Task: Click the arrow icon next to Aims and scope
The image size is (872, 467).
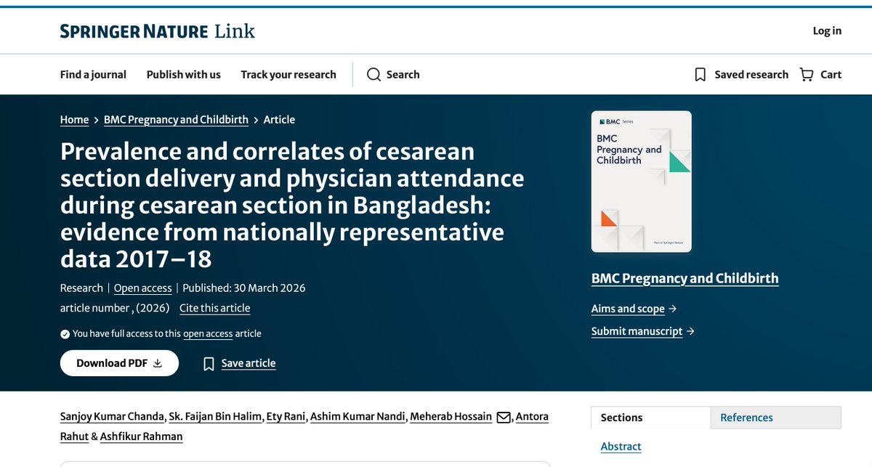Action: tap(672, 309)
